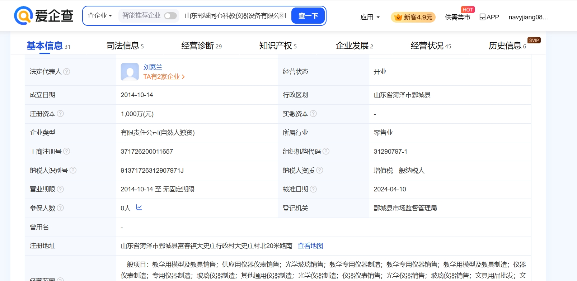The width and height of the screenshot is (577, 281).
Task: Click help icon beside 核准日期
Action: pyautogui.click(x=313, y=189)
